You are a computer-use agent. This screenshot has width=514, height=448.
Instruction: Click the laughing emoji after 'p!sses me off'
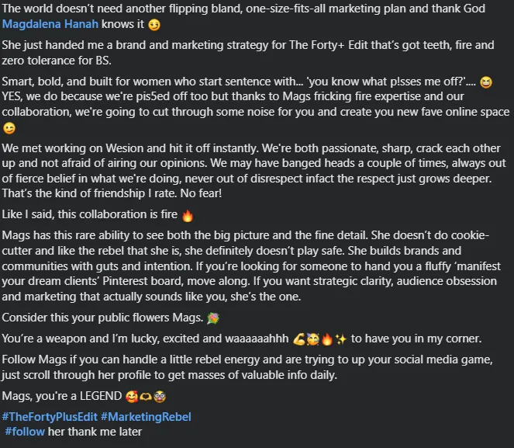point(486,82)
